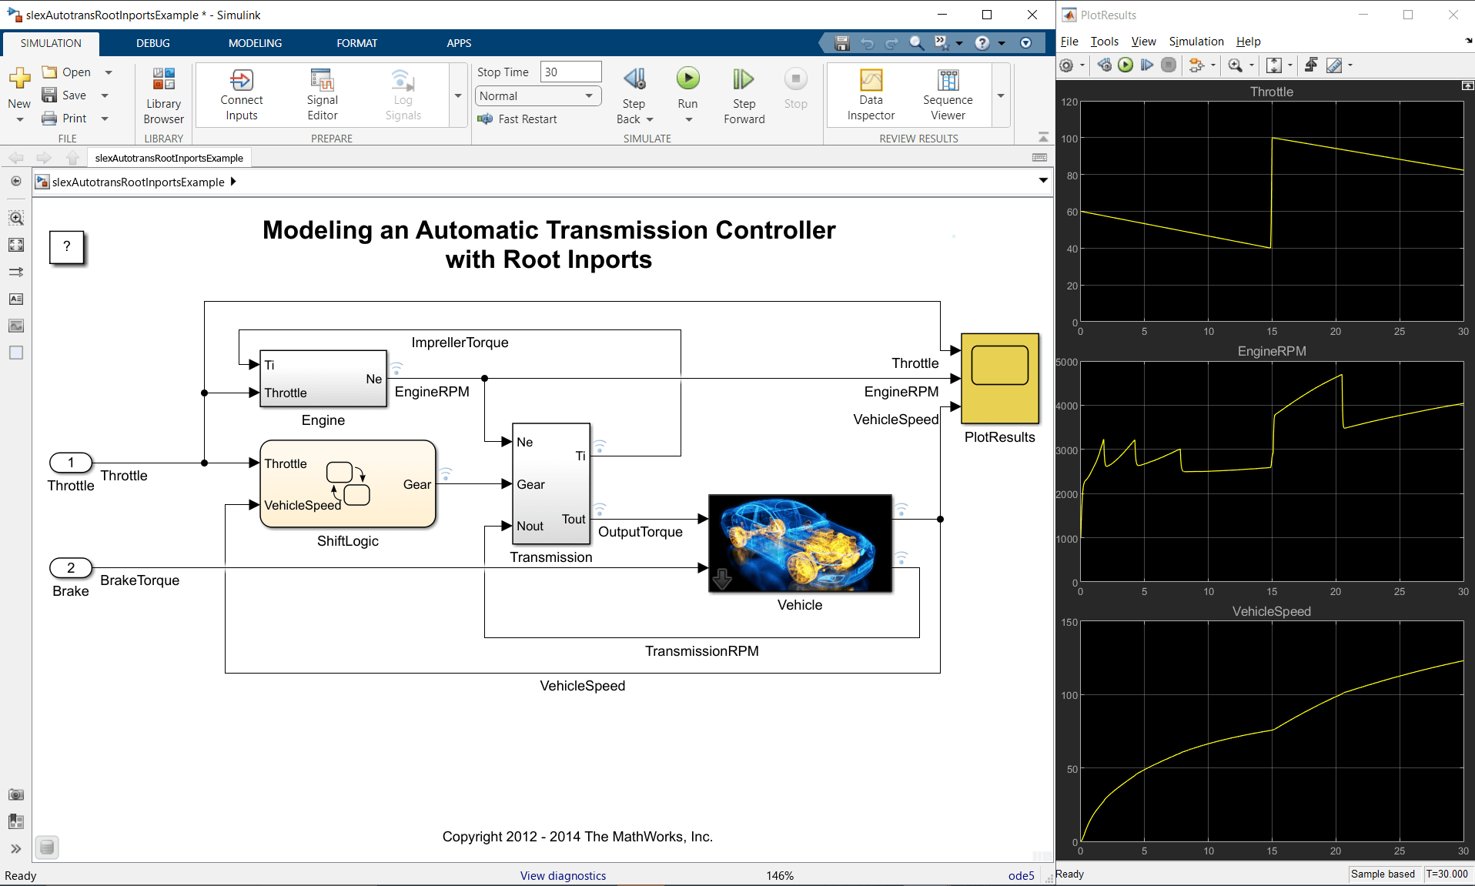The image size is (1475, 886).
Task: Open the simulation mode Normal dropdown
Action: [x=537, y=96]
